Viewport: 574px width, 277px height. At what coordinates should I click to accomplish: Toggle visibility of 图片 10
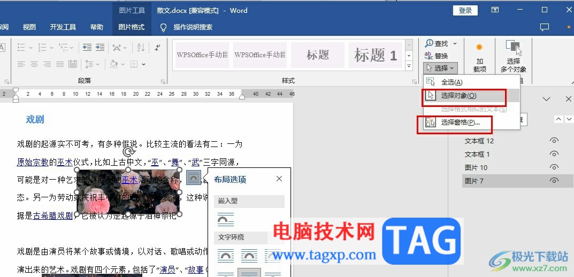[x=554, y=167]
